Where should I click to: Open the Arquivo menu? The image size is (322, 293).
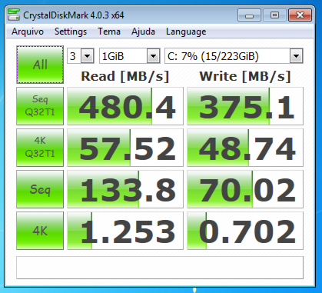[28, 32]
